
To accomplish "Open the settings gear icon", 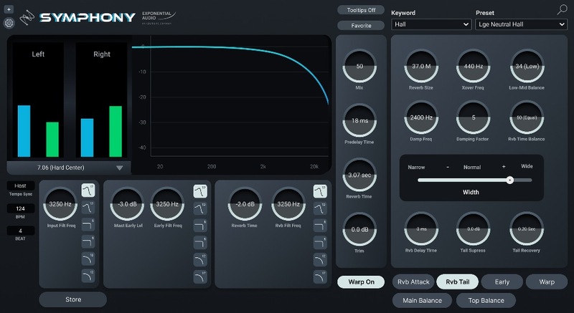I will [x=9, y=22].
